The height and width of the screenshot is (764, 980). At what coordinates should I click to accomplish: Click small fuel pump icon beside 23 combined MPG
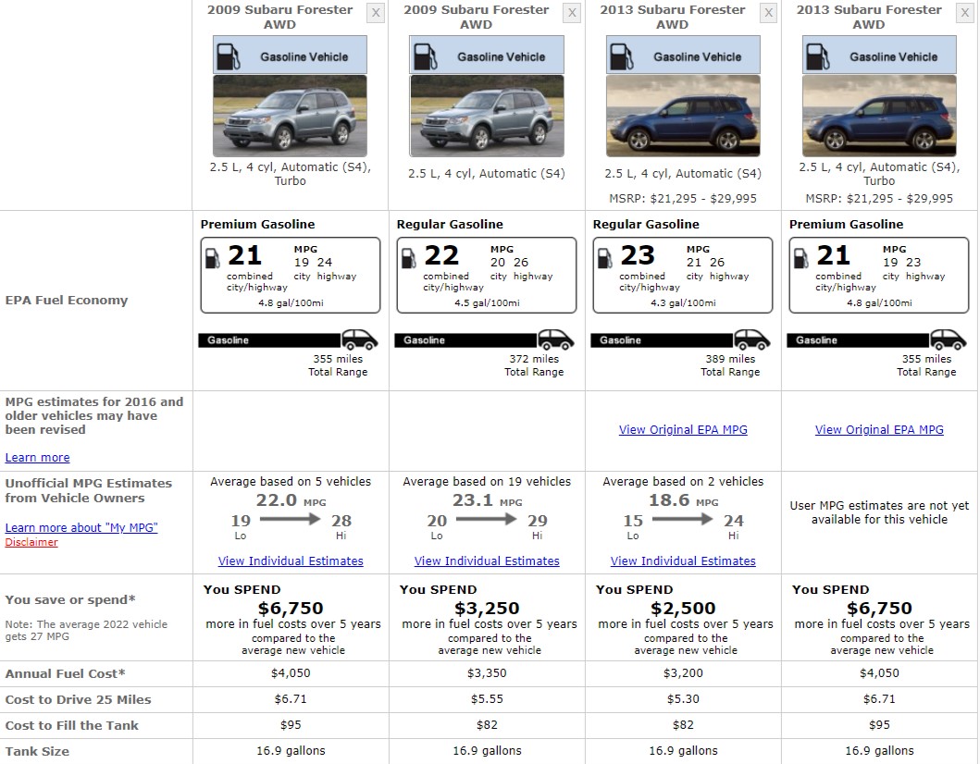[605, 258]
